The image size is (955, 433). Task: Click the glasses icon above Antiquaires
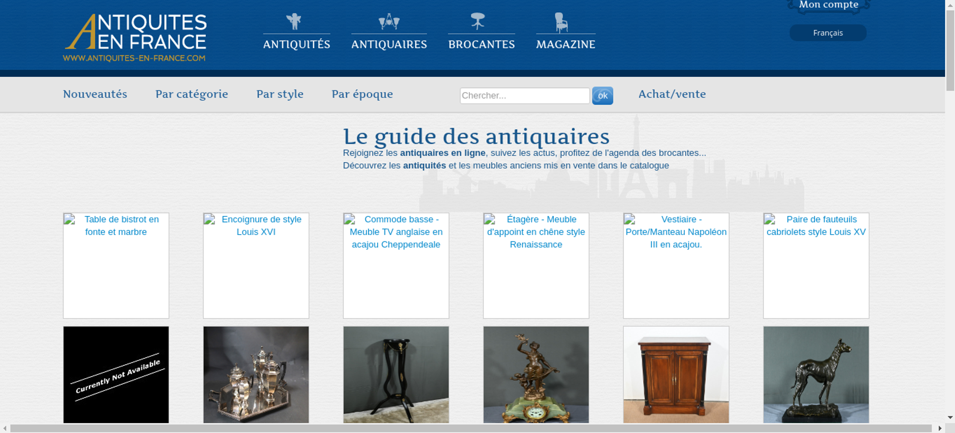tap(389, 21)
